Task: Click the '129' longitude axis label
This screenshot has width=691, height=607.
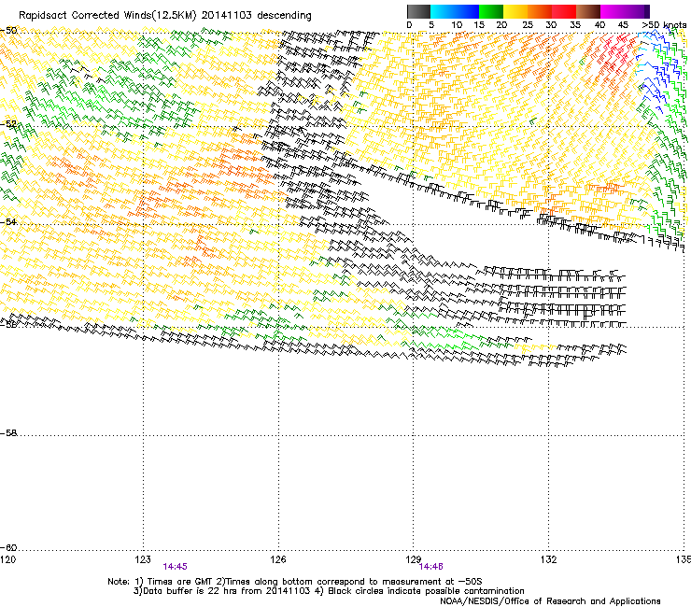Action: [414, 559]
